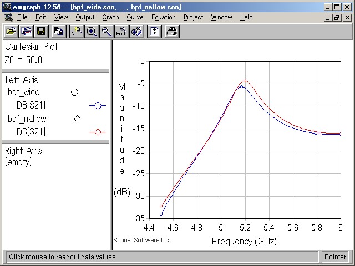Screen dimensions: 355x266
Task: Close the inner document window
Action: point(347,17)
